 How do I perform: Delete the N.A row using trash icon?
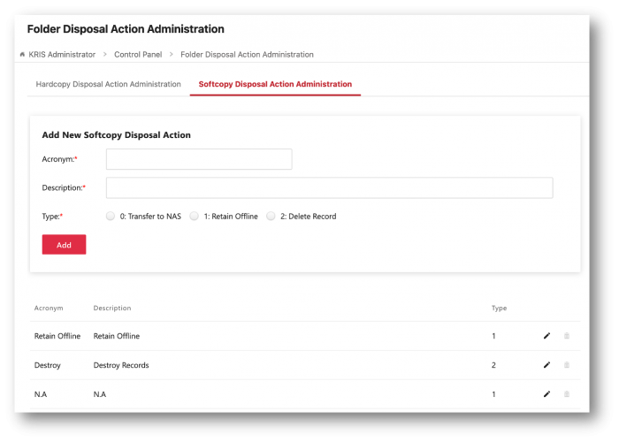pyautogui.click(x=567, y=394)
